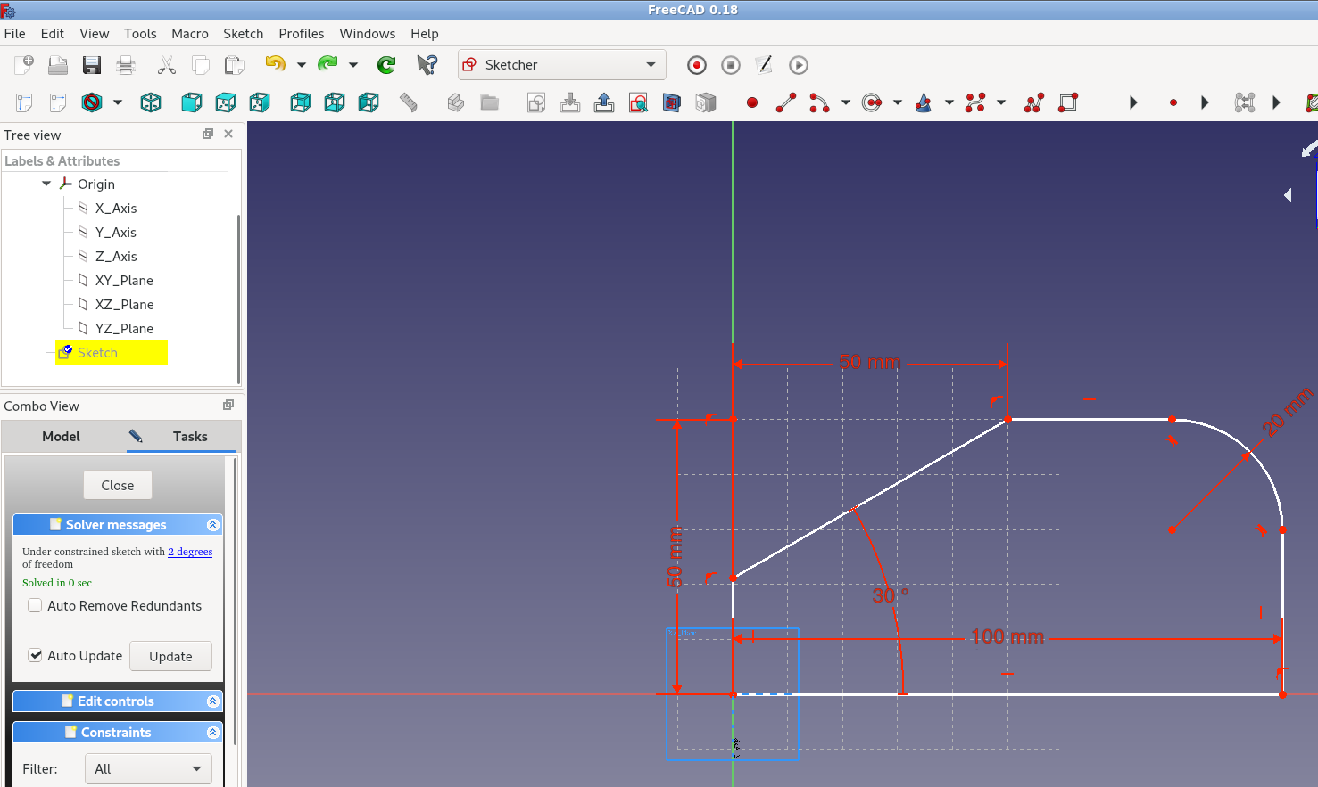Switch to the Model tab
Image resolution: width=1318 pixels, height=787 pixels.
pyautogui.click(x=61, y=436)
